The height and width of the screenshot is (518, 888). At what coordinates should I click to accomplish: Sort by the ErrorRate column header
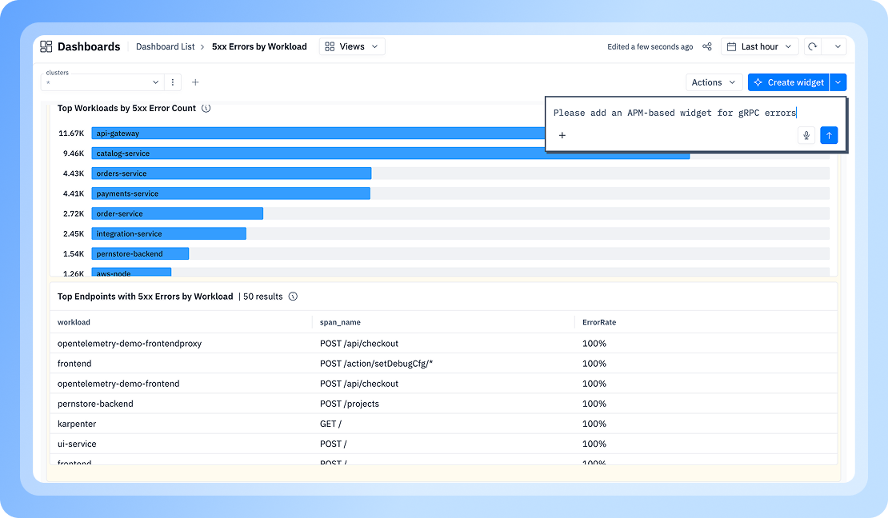[599, 322]
